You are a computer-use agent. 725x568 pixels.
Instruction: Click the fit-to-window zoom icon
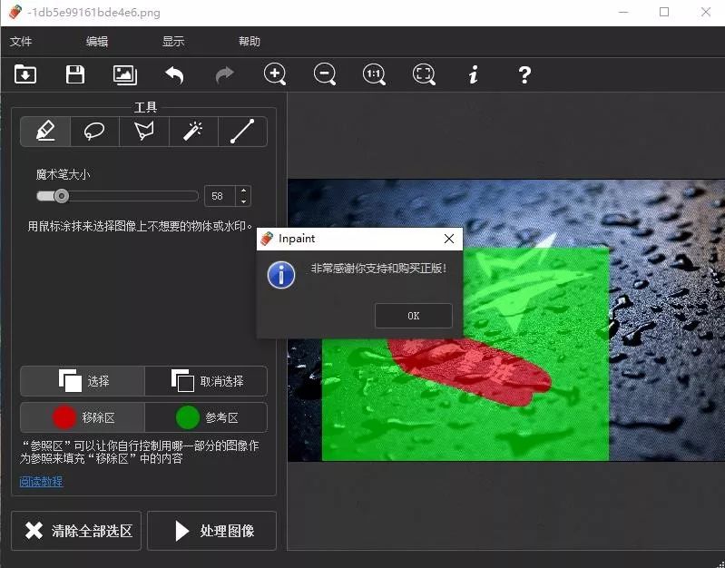pos(424,74)
